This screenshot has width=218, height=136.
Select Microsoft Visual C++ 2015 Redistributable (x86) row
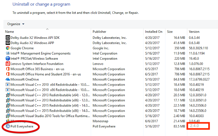click(x=48, y=111)
